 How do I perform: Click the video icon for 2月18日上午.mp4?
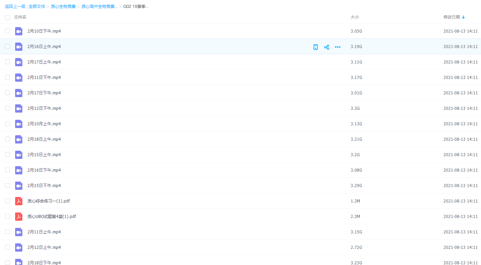(19, 139)
